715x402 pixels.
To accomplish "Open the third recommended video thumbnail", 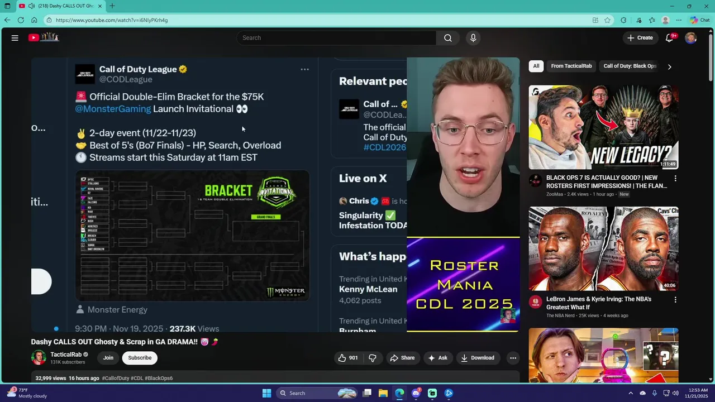I will [x=604, y=355].
